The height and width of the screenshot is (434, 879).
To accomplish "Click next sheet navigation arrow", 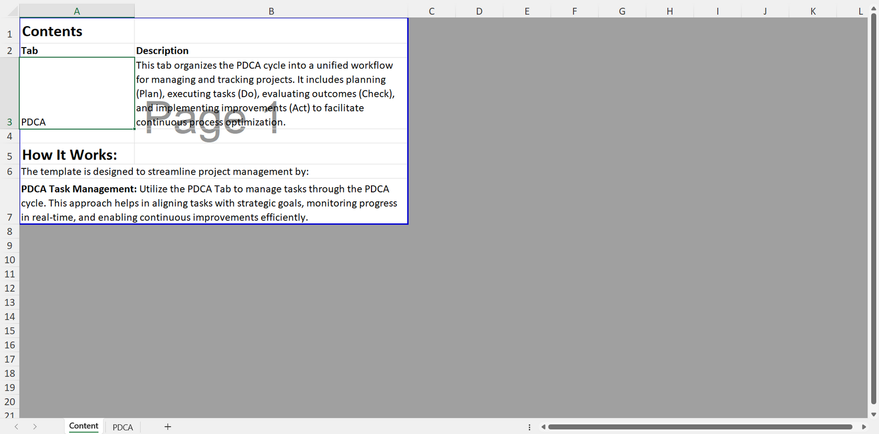I will pyautogui.click(x=35, y=427).
